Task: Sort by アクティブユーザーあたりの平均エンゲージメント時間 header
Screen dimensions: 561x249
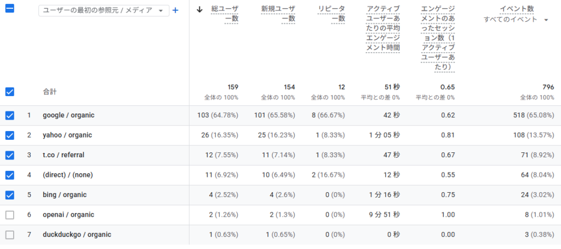Action: 383,28
